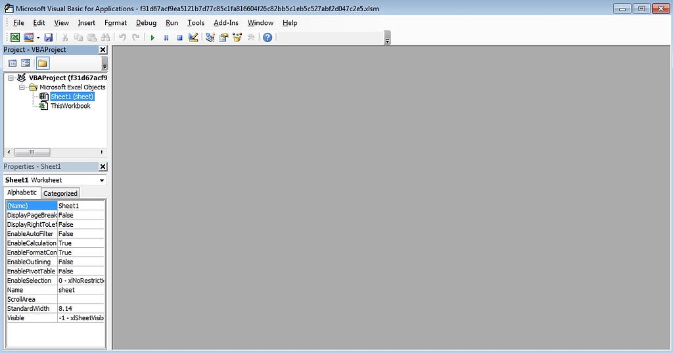Viewport: 673px width, 353px height.
Task: Click the Save icon in toolbar
Action: [49, 37]
